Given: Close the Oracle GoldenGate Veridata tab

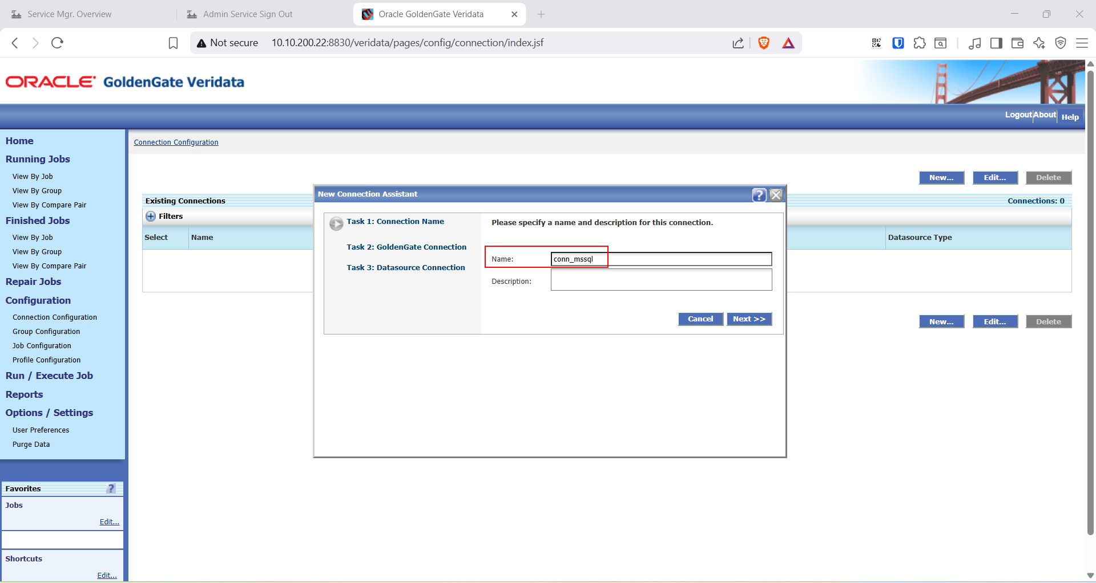Looking at the screenshot, I should coord(514,14).
